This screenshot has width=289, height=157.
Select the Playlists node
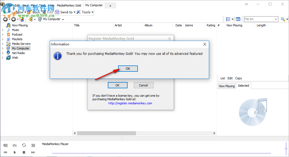click(x=17, y=39)
